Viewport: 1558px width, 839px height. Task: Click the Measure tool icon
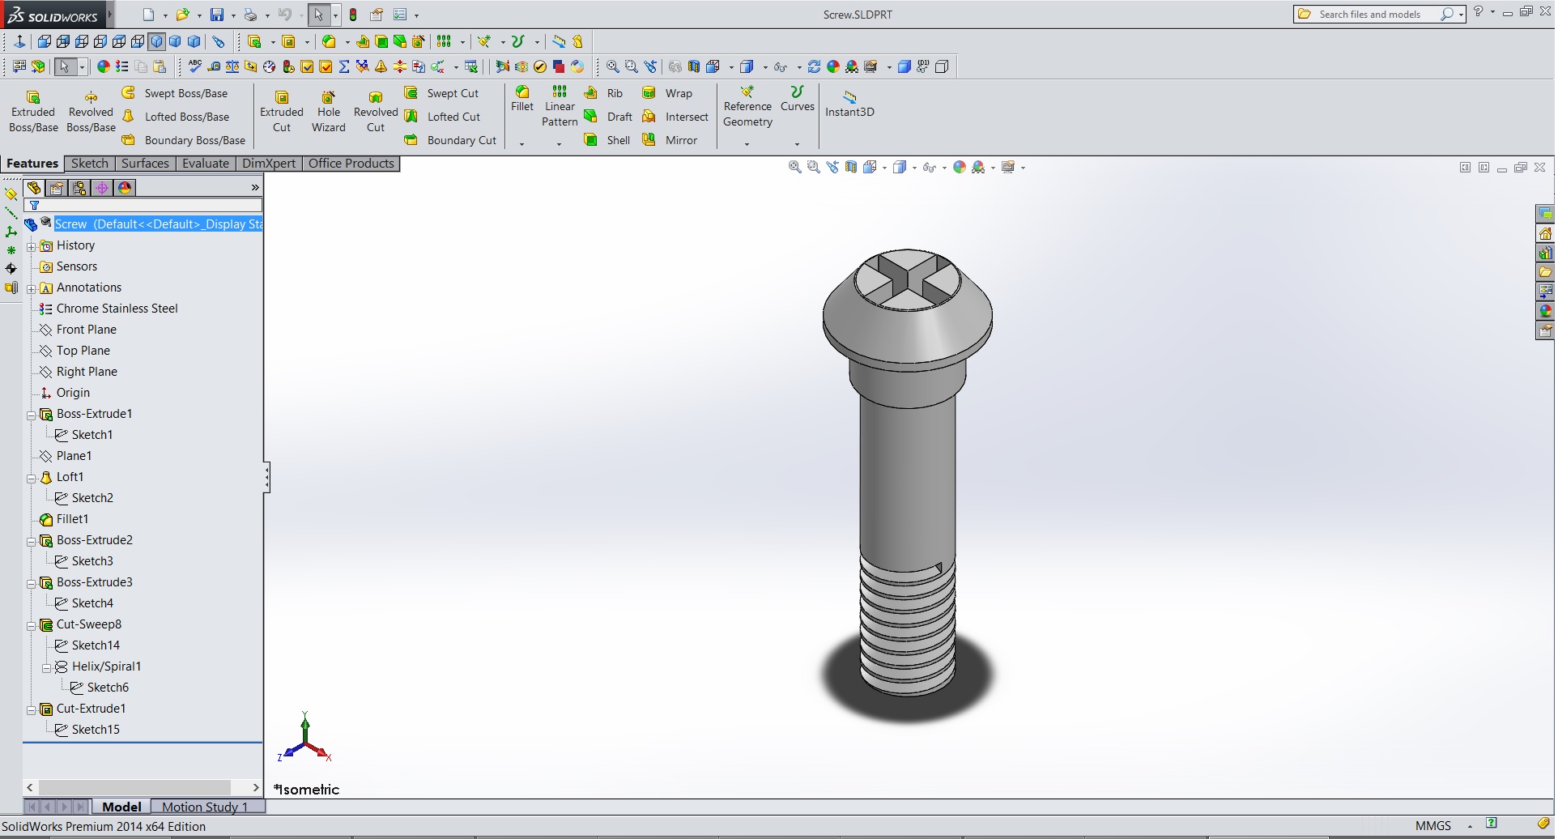pos(214,66)
